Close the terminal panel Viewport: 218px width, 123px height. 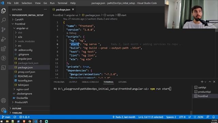pyautogui.click(x=214, y=82)
